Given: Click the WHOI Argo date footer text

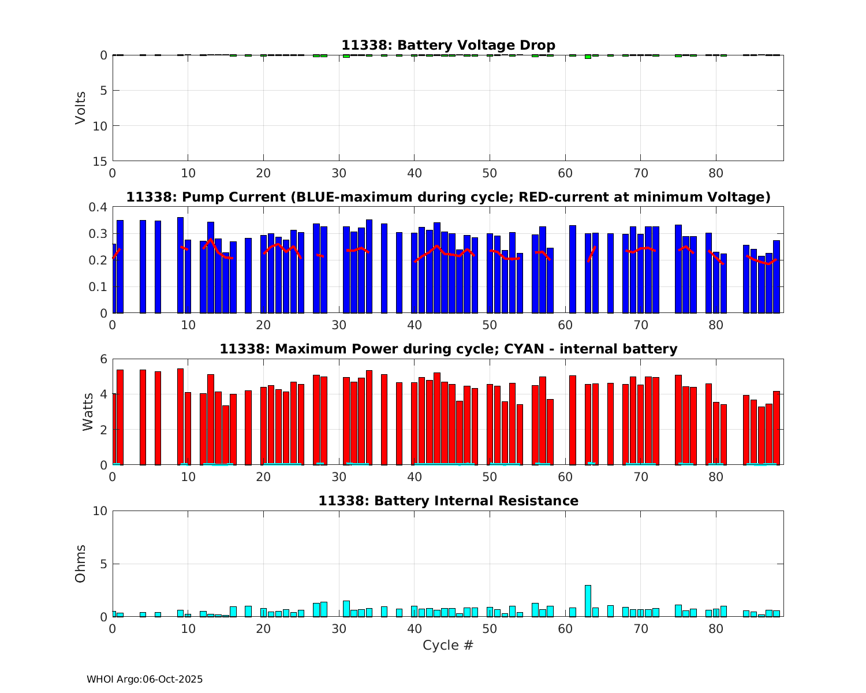Looking at the screenshot, I should (144, 680).
